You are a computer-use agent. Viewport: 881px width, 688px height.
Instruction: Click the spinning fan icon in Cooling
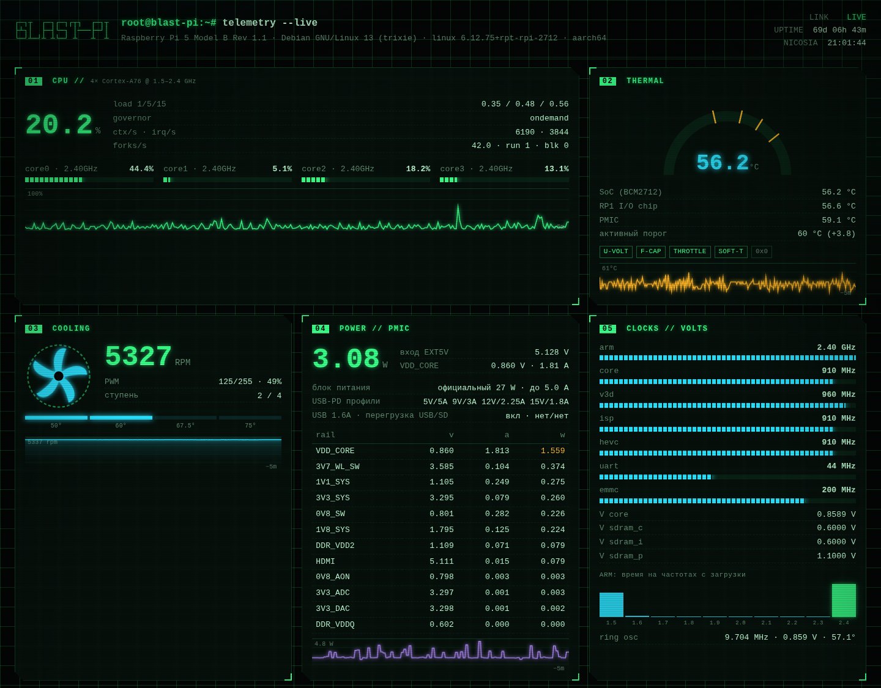[x=59, y=376]
